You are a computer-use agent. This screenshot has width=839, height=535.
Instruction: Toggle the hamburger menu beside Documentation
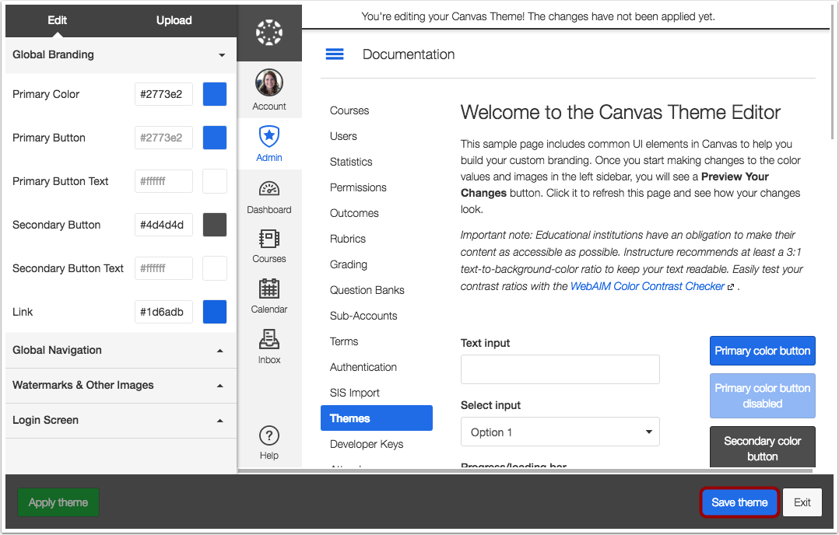tap(335, 54)
